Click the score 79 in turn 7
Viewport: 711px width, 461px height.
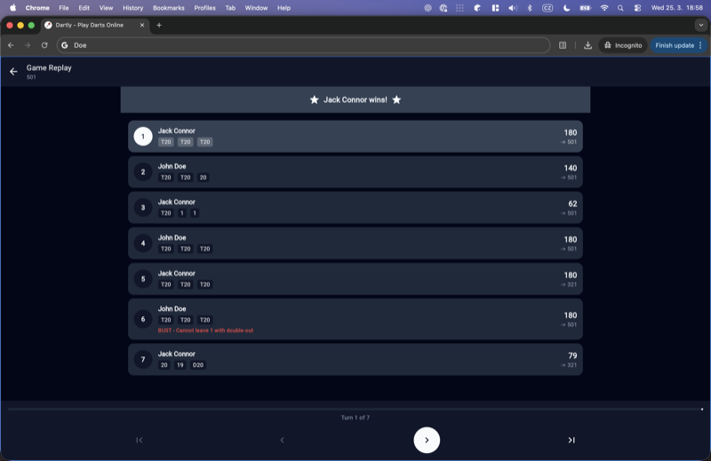572,356
